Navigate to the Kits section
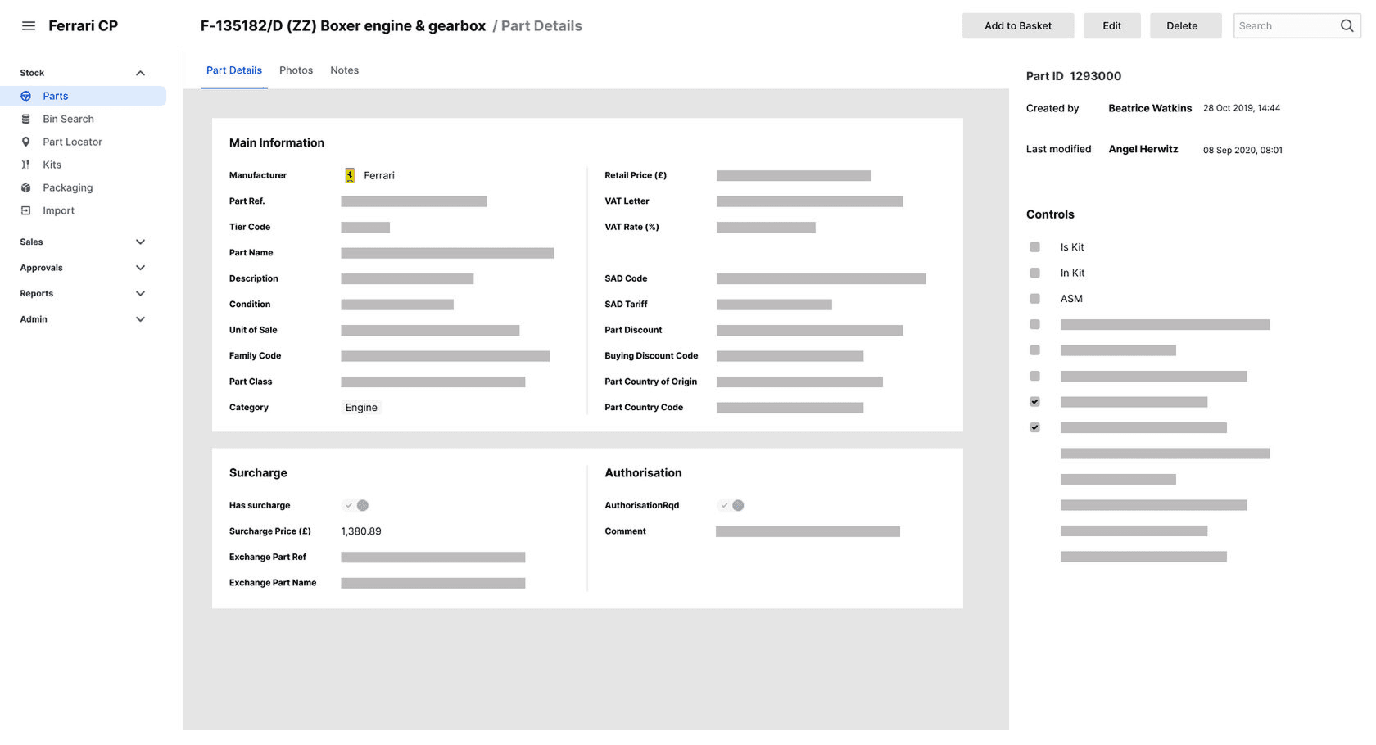Screen dimensions: 1376x745 click(x=52, y=165)
